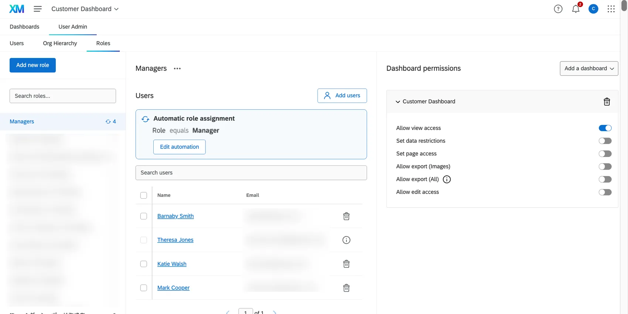This screenshot has height=314, width=628.
Task: Open Theresa Jones's user link
Action: pyautogui.click(x=175, y=240)
